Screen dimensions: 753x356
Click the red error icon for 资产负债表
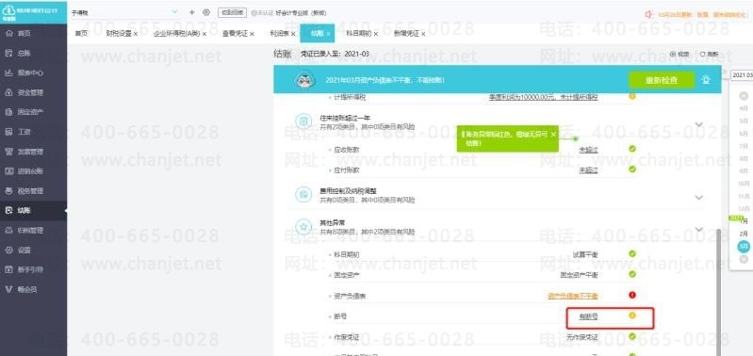[x=632, y=295]
